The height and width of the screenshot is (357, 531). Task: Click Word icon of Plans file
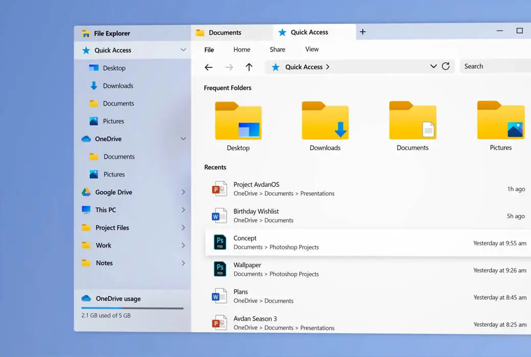click(x=219, y=296)
